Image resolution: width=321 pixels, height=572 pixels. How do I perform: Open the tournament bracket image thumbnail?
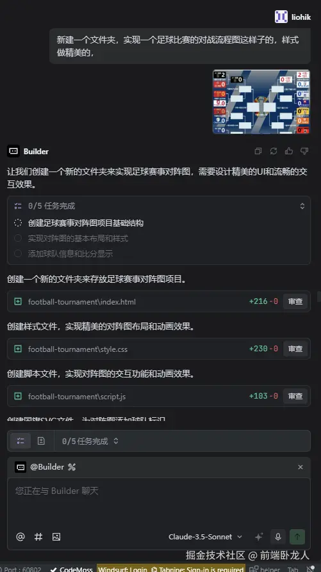point(261,102)
